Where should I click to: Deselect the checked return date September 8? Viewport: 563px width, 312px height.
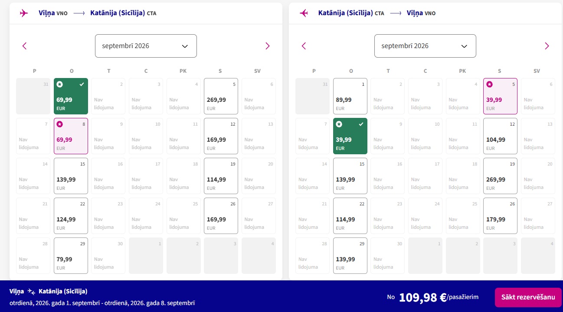click(x=350, y=136)
